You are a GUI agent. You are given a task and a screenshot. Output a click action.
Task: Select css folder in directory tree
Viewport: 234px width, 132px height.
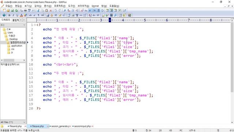(13, 49)
